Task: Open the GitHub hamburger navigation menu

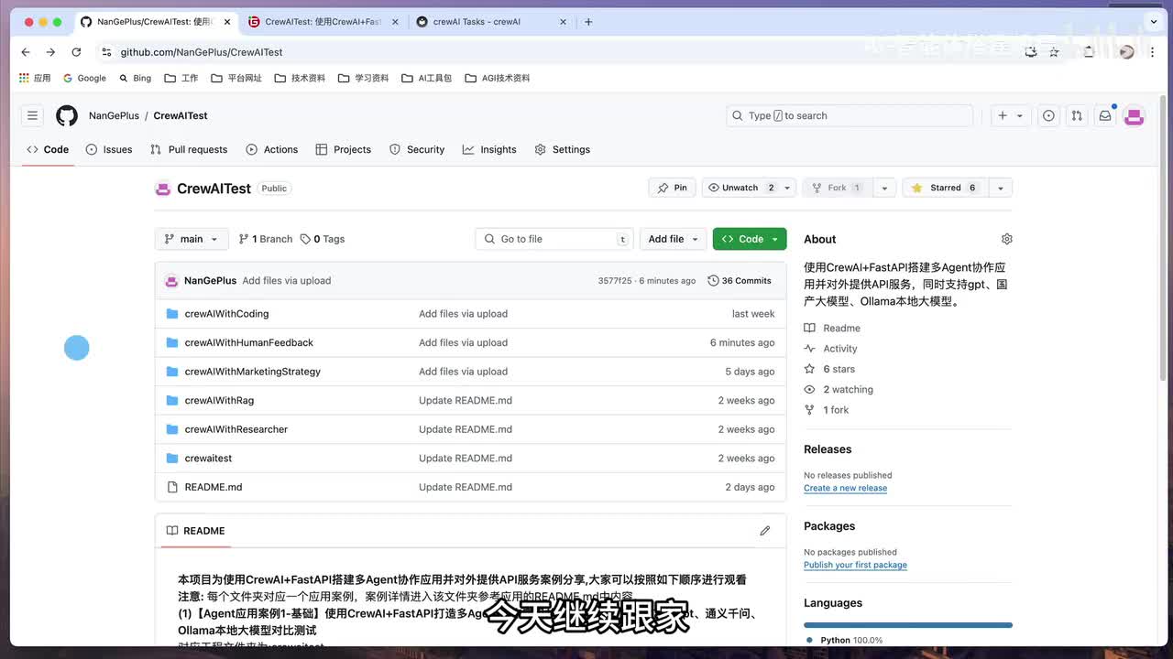Action: [x=32, y=115]
